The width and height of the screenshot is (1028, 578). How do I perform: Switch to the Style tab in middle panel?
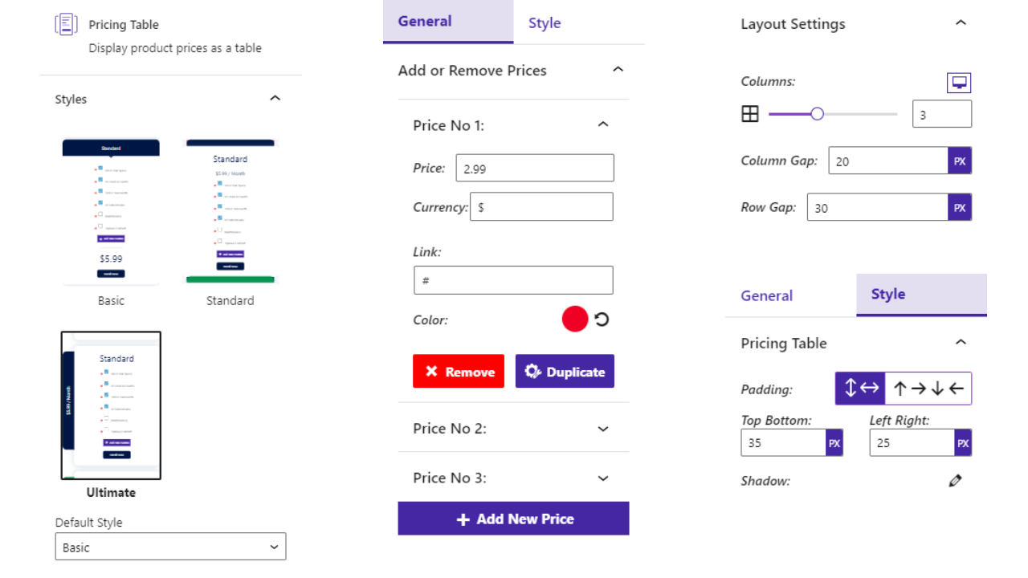click(545, 23)
